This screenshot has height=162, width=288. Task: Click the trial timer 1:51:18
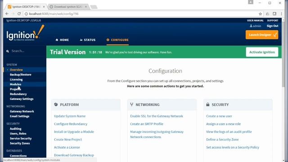point(95,52)
